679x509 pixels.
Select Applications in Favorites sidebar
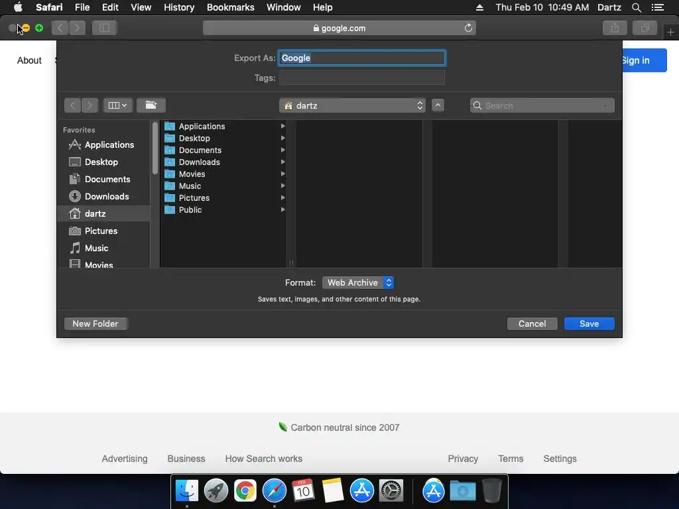104,144
